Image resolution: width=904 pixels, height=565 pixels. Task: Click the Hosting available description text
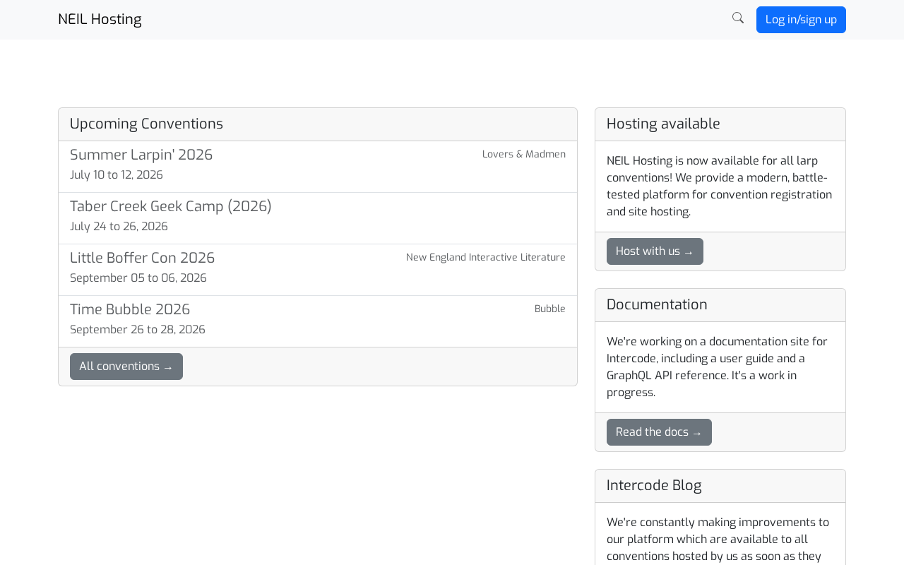(x=720, y=186)
